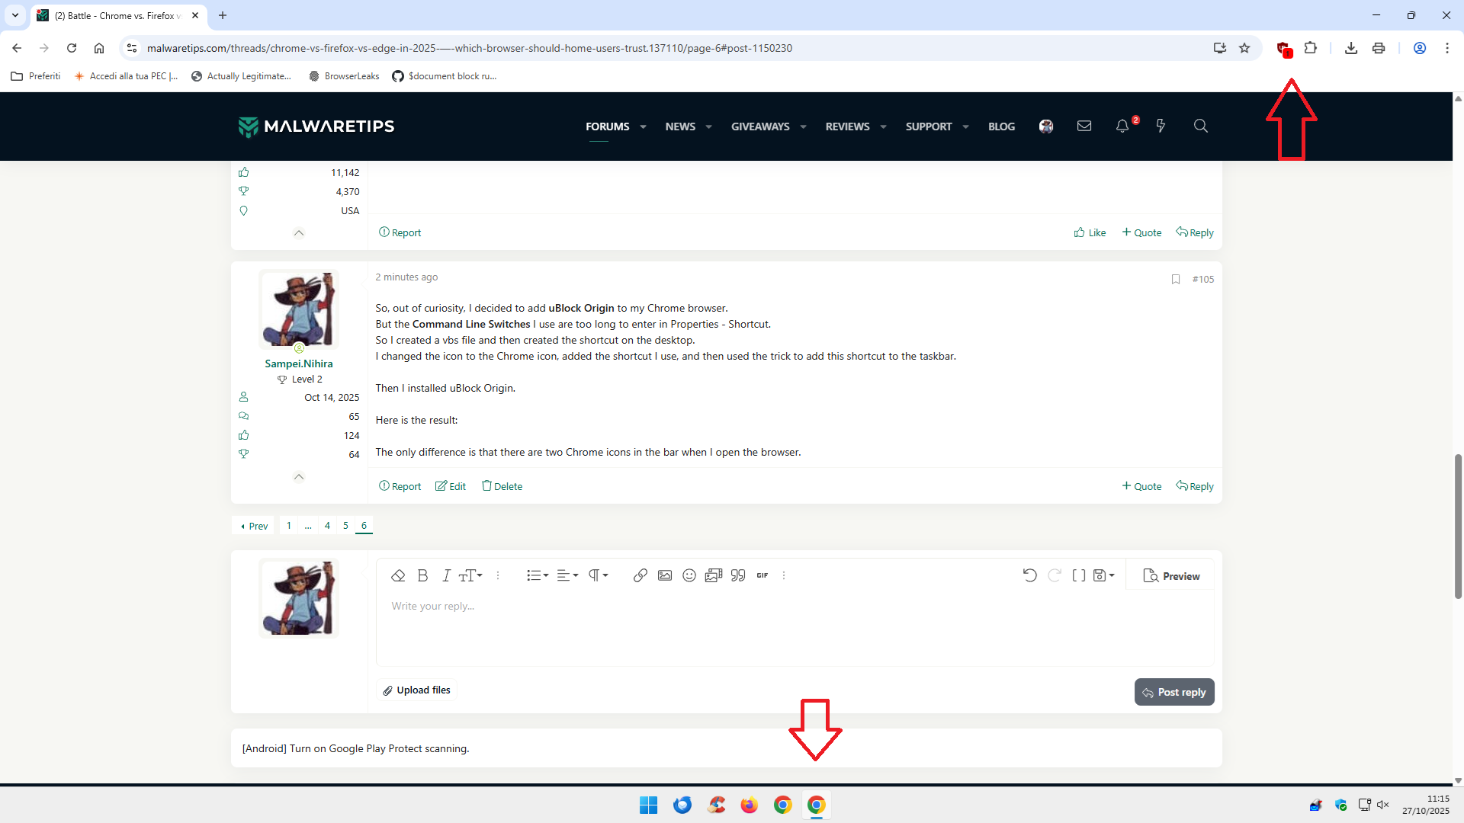Click the remove formatting eraser icon
Screen dimensions: 1464x823
398,575
